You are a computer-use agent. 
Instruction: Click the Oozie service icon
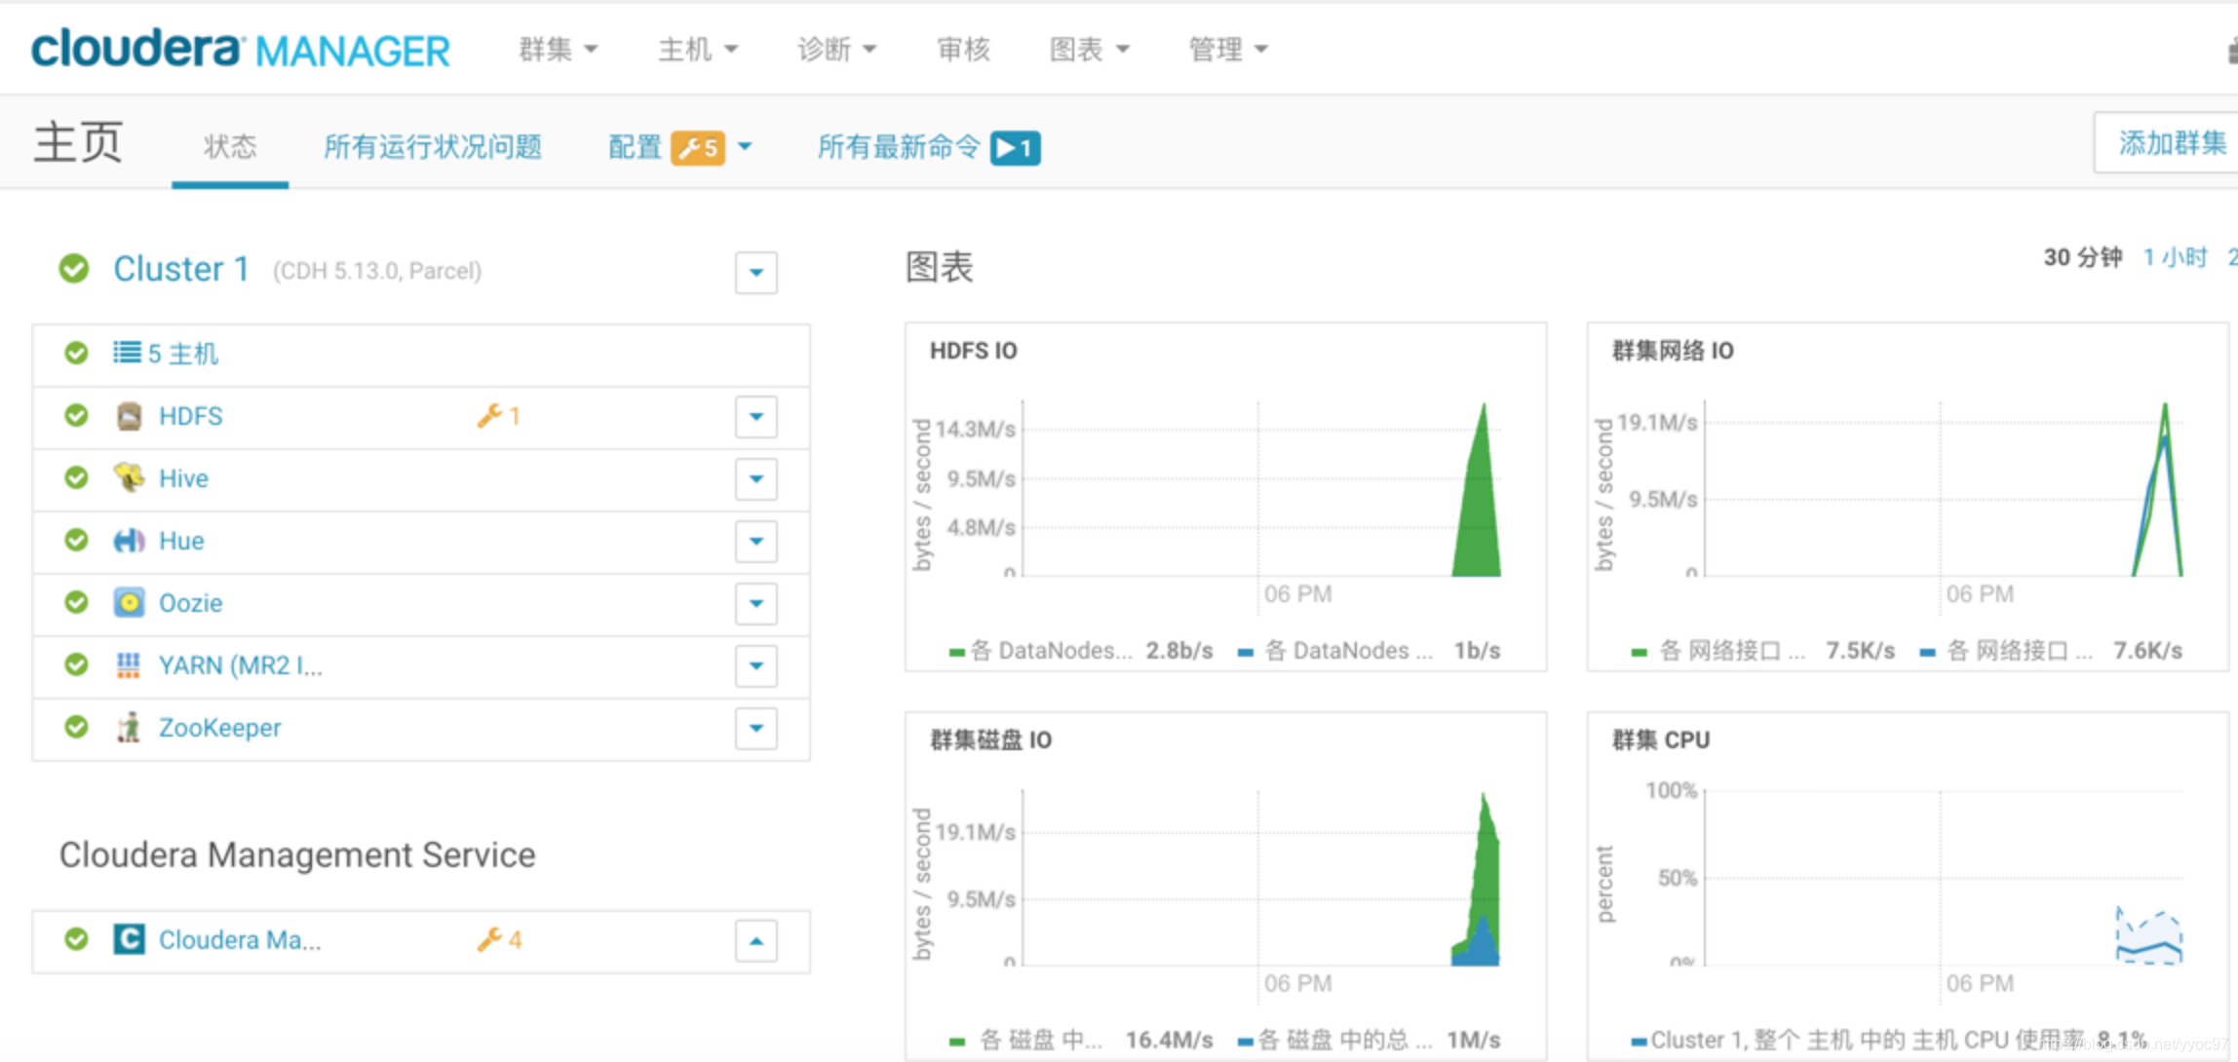(129, 603)
